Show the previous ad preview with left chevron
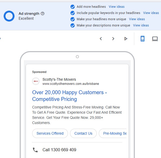This screenshot has height=158, width=161. point(101,39)
